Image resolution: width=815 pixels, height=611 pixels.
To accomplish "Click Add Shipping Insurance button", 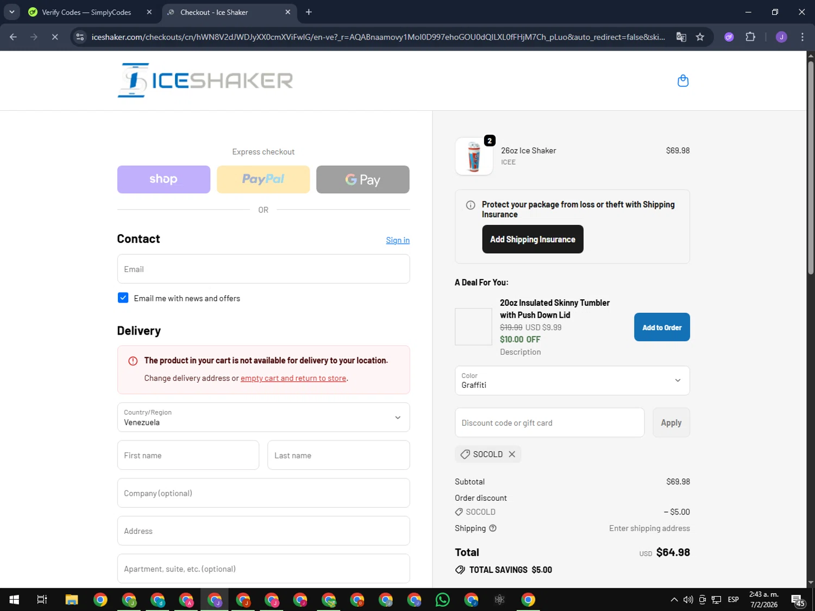I will click(532, 239).
